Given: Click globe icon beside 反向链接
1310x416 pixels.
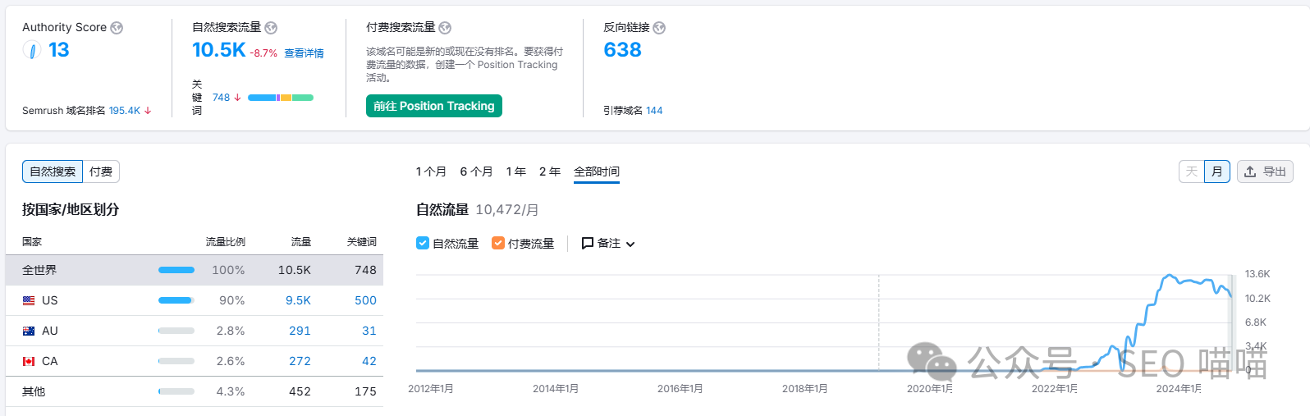Looking at the screenshot, I should (659, 28).
